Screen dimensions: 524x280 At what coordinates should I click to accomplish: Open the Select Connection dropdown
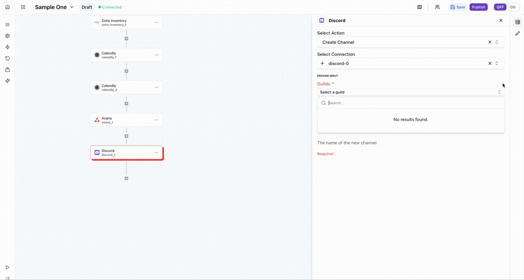click(411, 63)
